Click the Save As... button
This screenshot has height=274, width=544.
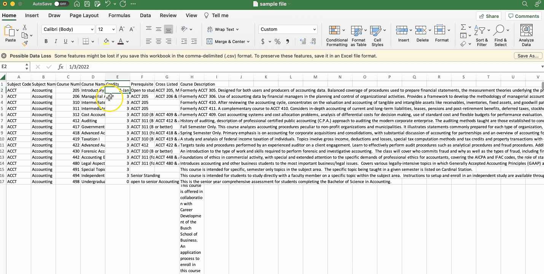[x=528, y=56]
